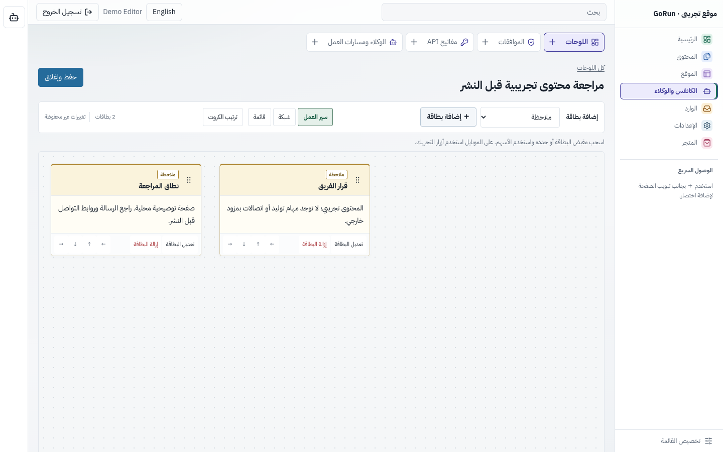Click the حفظ وإغلاق save and close button

tap(61, 77)
